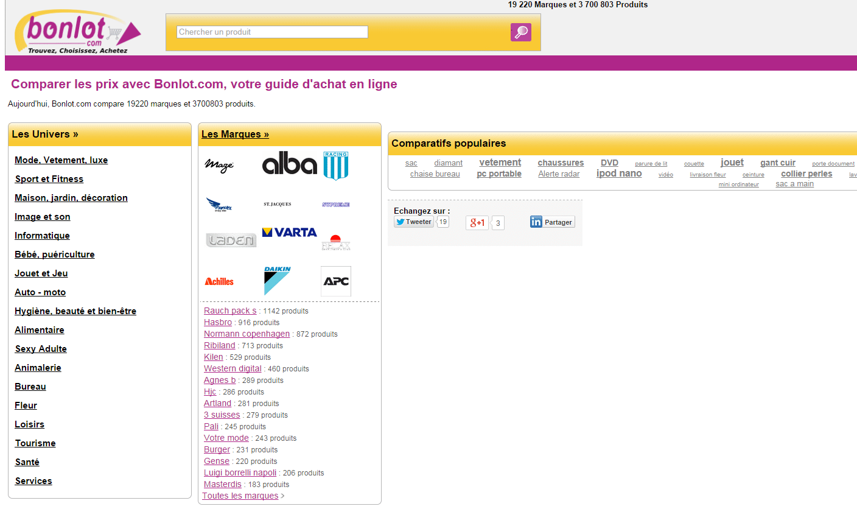Click the mini ordinateur tag
Screen dimensions: 857x509
click(739, 184)
